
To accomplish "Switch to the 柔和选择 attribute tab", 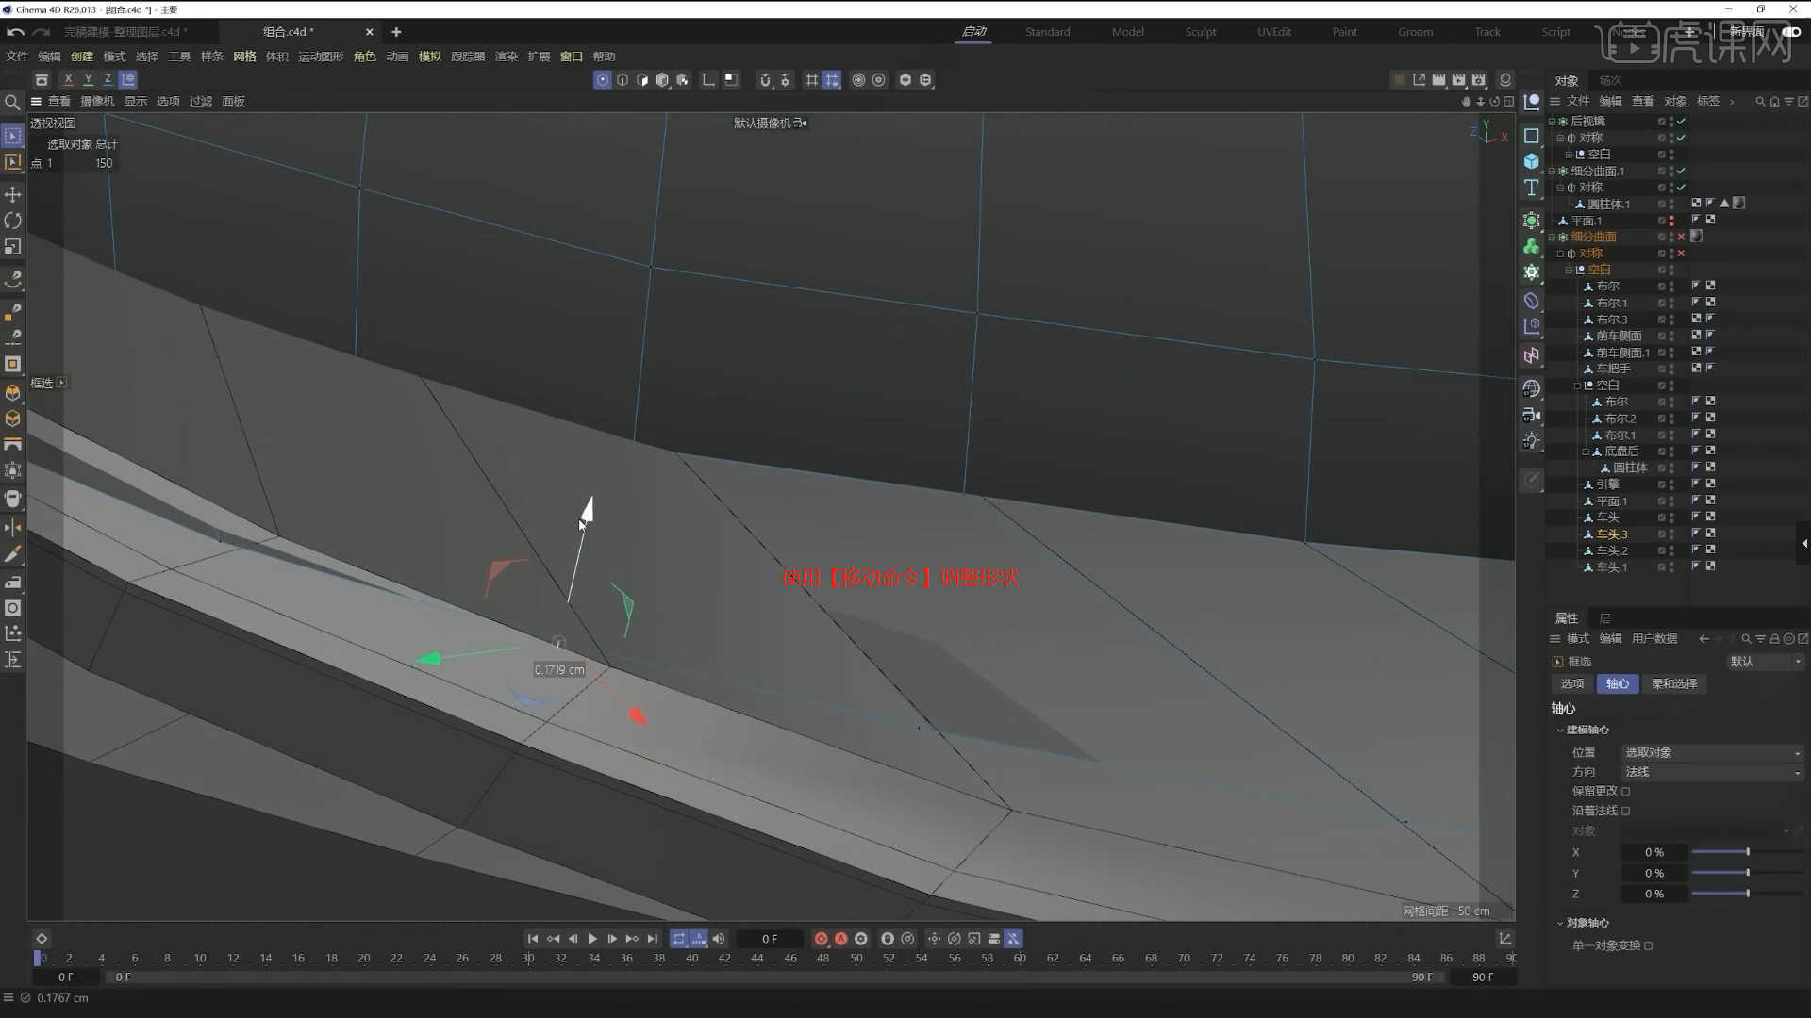I will [1674, 684].
